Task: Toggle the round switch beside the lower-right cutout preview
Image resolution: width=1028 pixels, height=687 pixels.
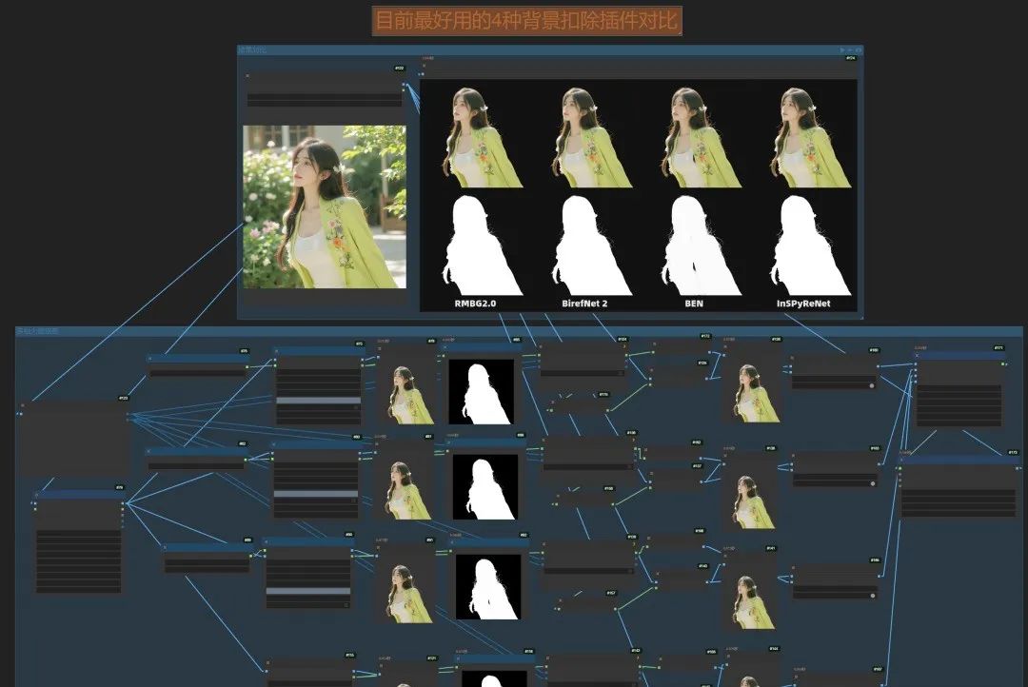Action: click(873, 596)
